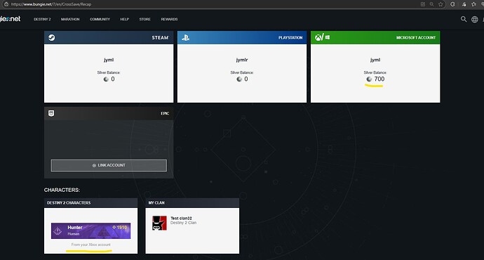
Task: Click 'From your Xbox account' text
Action: pyautogui.click(x=90, y=245)
